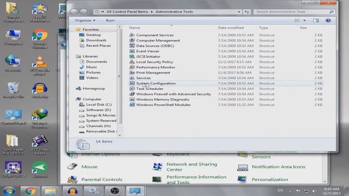Select Windows Memory Diagnostic
Viewport: 349px width, 196px height.
(x=163, y=99)
